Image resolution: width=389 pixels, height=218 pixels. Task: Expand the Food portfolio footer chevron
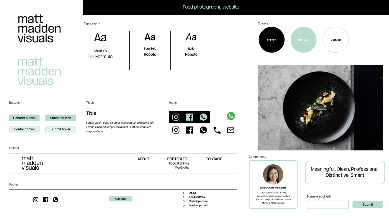[184, 197]
